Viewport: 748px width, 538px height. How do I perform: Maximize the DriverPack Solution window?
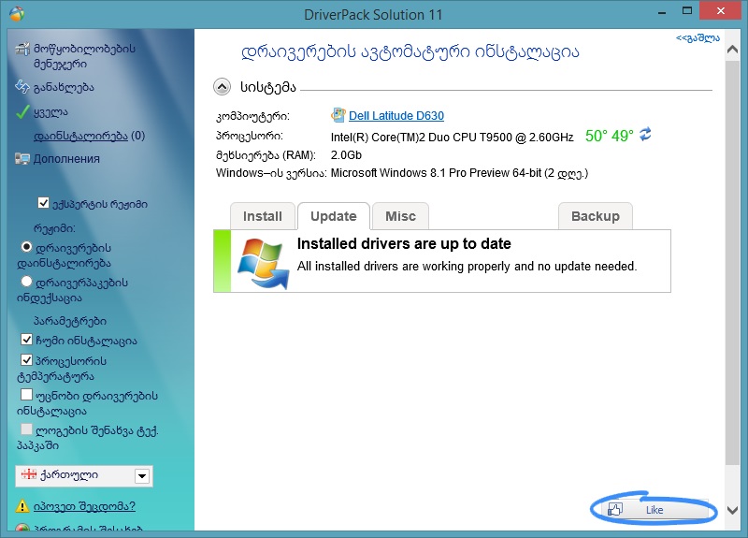(687, 11)
